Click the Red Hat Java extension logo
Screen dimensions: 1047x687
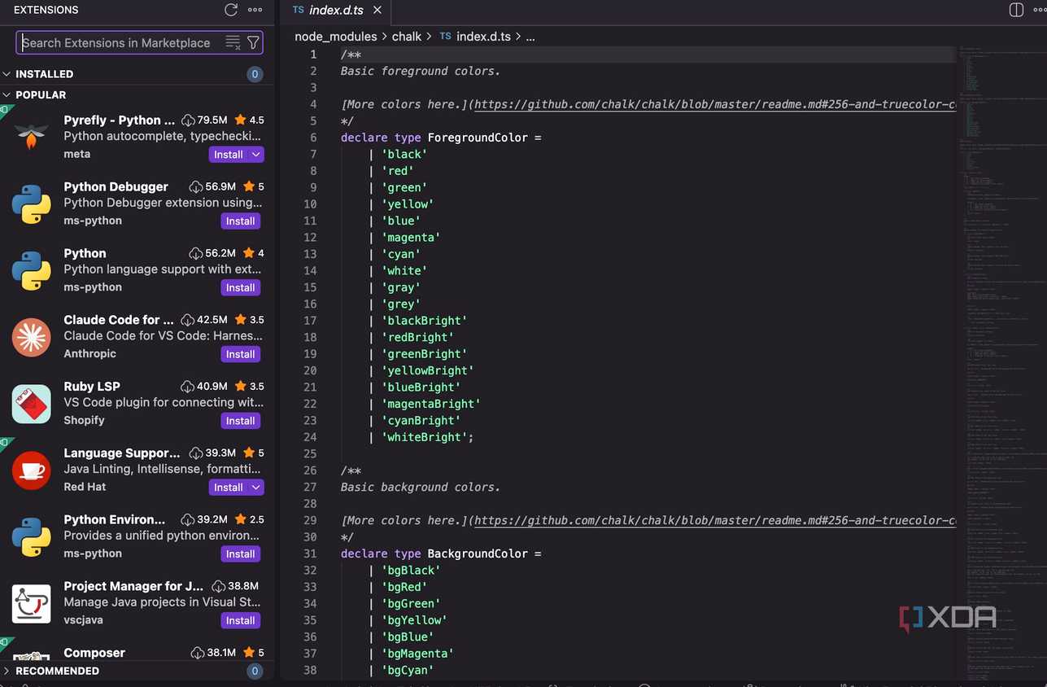[x=32, y=470]
